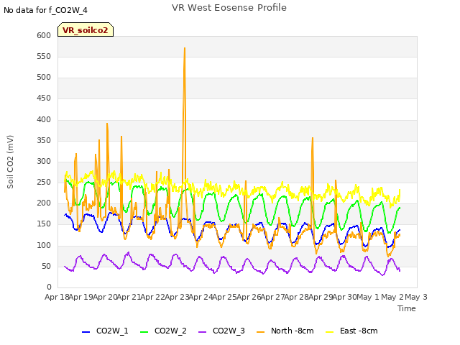Click the purple CO2W_3 legend swatch

point(203,332)
